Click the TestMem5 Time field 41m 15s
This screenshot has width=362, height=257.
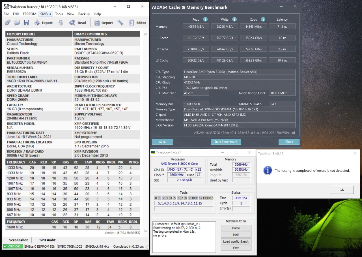pyautogui.click(x=241, y=198)
